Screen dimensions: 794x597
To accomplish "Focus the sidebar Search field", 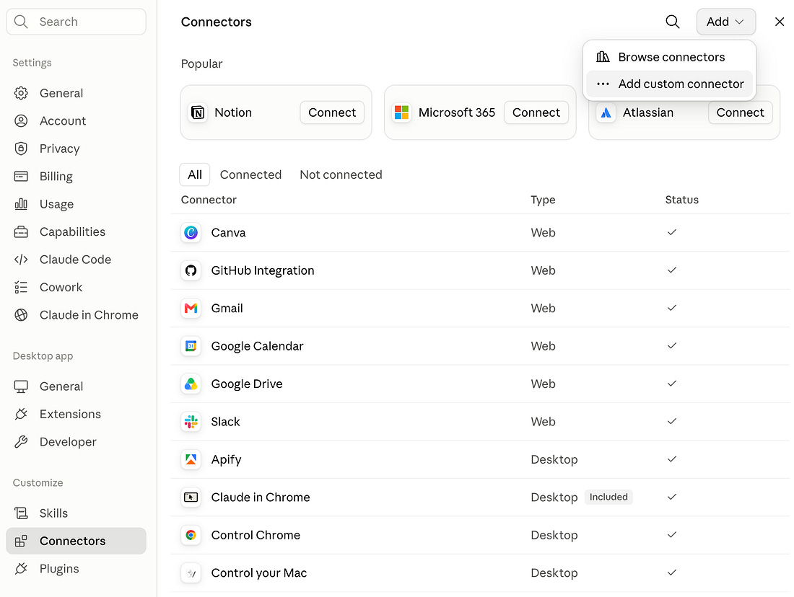I will coord(76,22).
